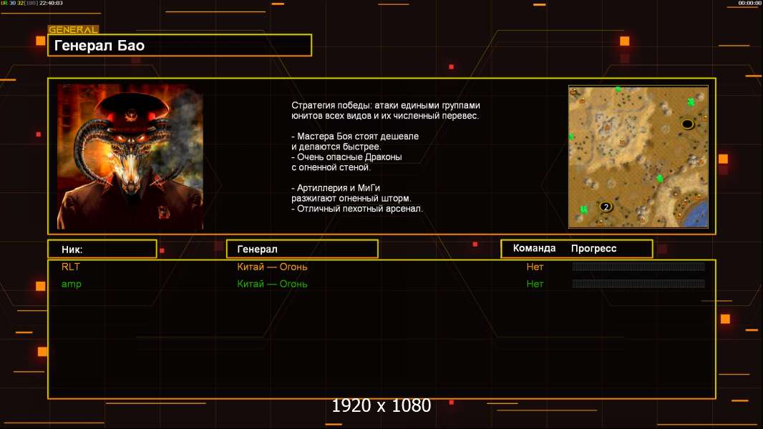Click amp's loading progress bar
This screenshot has height=429, width=763.
[x=638, y=283]
